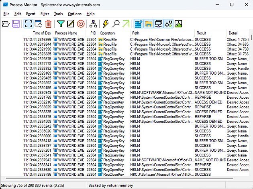The height and width of the screenshot is (189, 253).
Task: Select the red target crosshair icon
Action: [81, 24]
